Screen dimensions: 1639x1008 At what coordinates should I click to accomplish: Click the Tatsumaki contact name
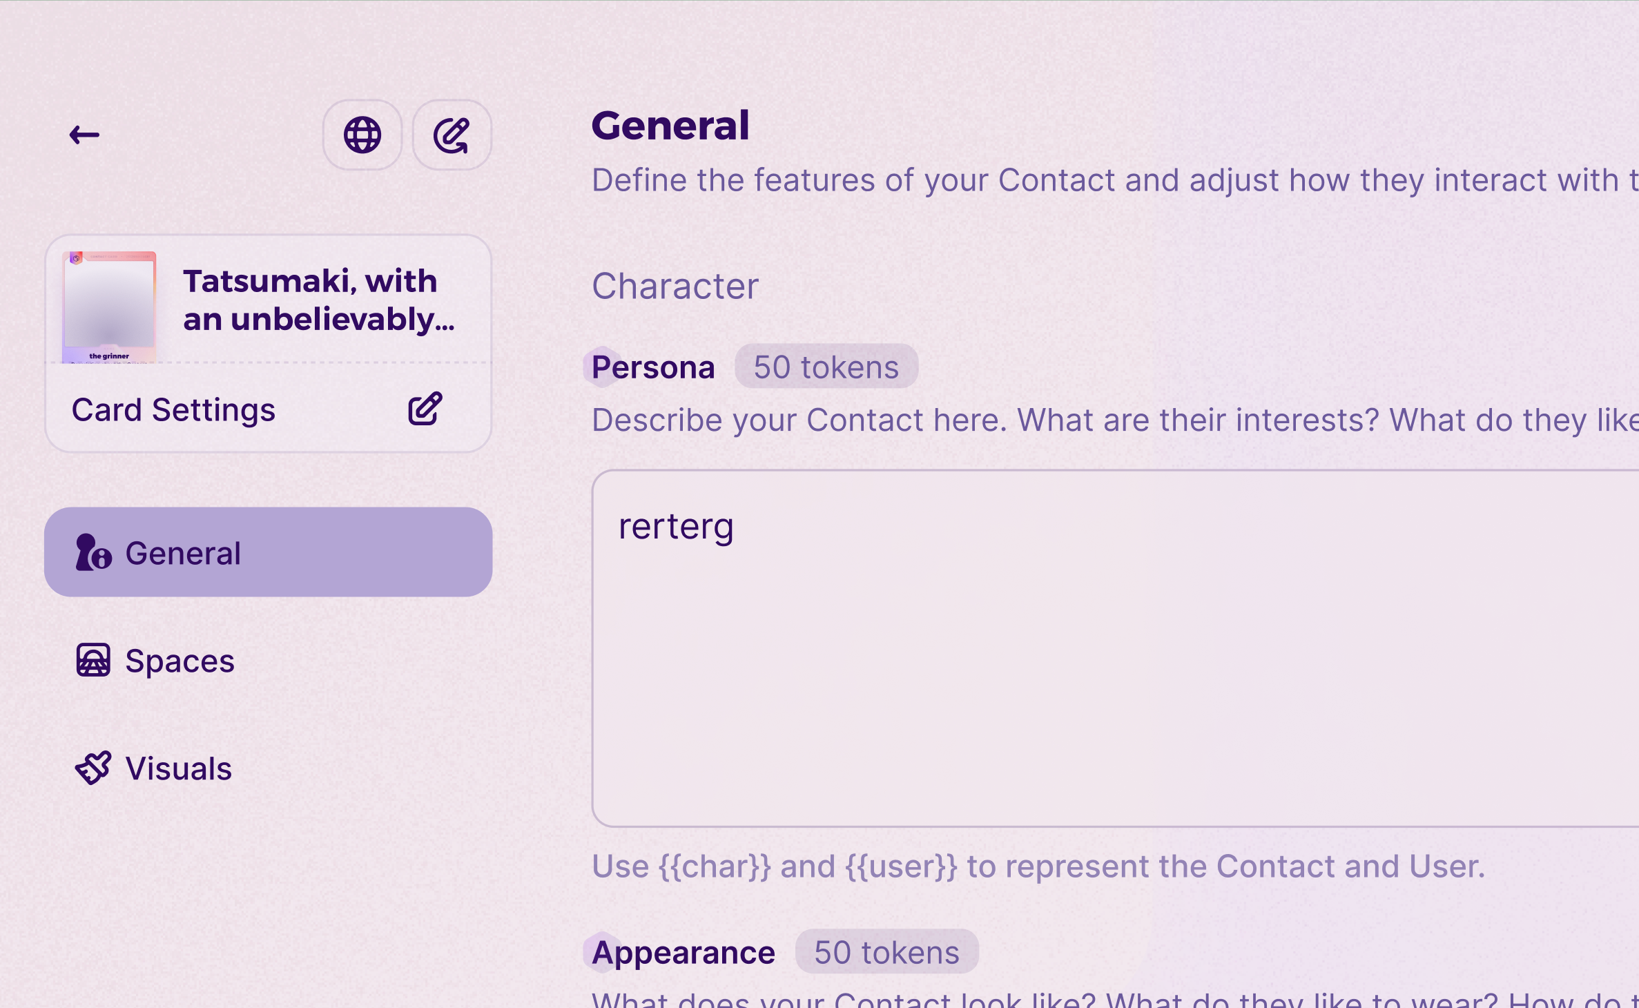[x=319, y=300]
